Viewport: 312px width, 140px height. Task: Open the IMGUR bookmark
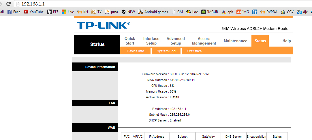(210, 12)
